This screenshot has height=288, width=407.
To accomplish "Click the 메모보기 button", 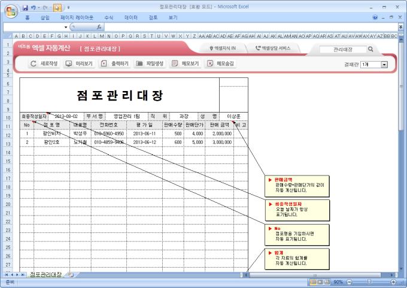I will [185, 63].
